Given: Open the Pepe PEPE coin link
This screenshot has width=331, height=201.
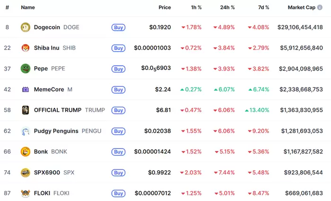Looking at the screenshot, I should click(41, 69).
